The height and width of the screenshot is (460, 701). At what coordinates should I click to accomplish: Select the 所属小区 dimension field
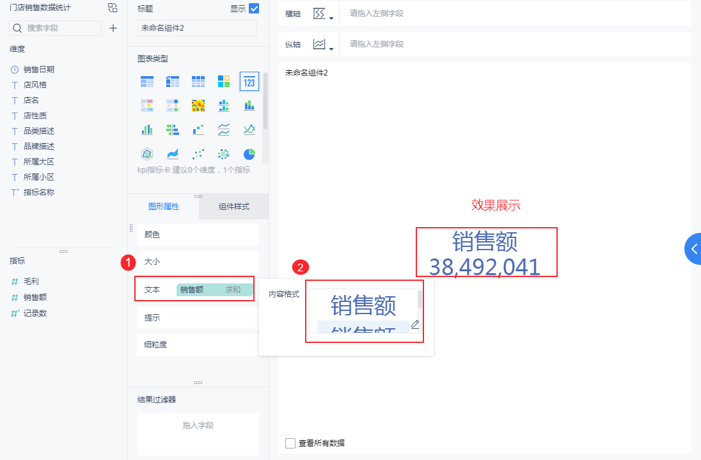coord(39,177)
